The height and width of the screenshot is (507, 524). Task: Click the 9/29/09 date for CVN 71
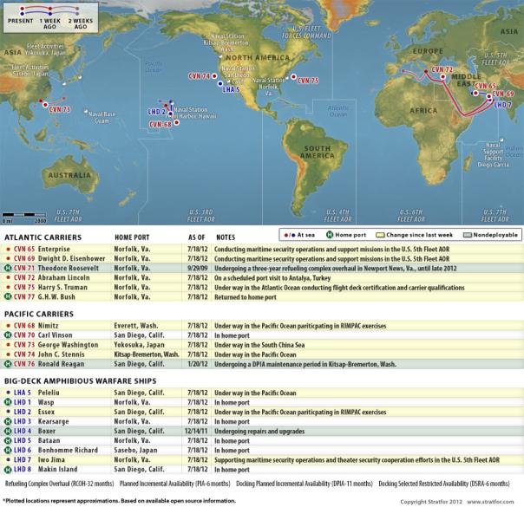(x=198, y=268)
